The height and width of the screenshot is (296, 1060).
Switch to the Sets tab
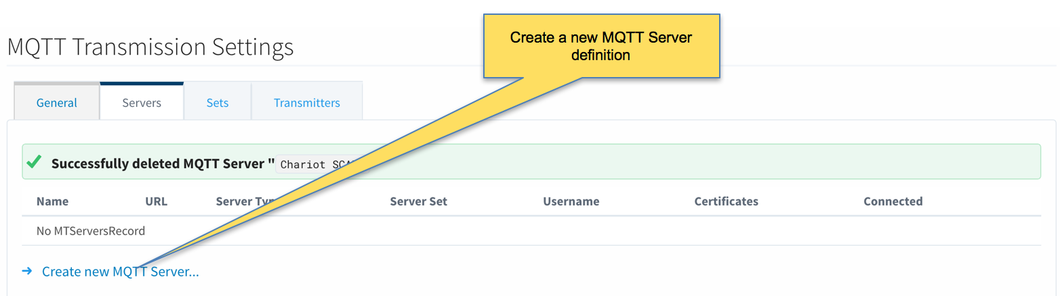(218, 103)
